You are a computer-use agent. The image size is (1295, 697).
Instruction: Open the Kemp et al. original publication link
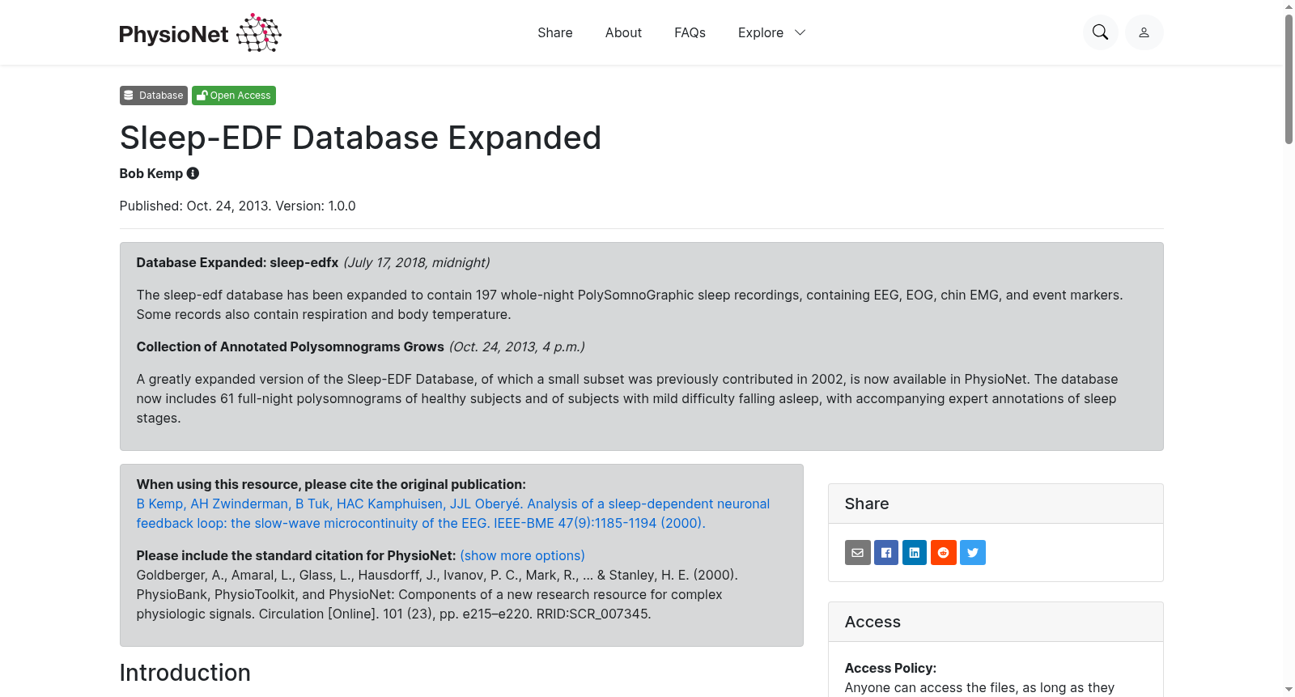(x=453, y=513)
